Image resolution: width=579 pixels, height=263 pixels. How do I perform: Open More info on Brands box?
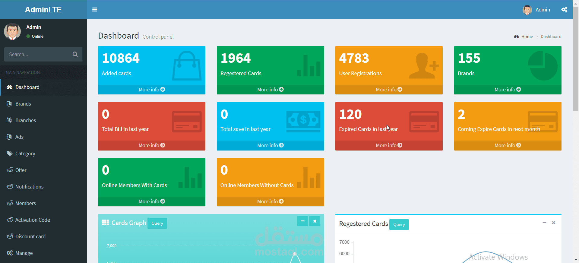coord(508,90)
